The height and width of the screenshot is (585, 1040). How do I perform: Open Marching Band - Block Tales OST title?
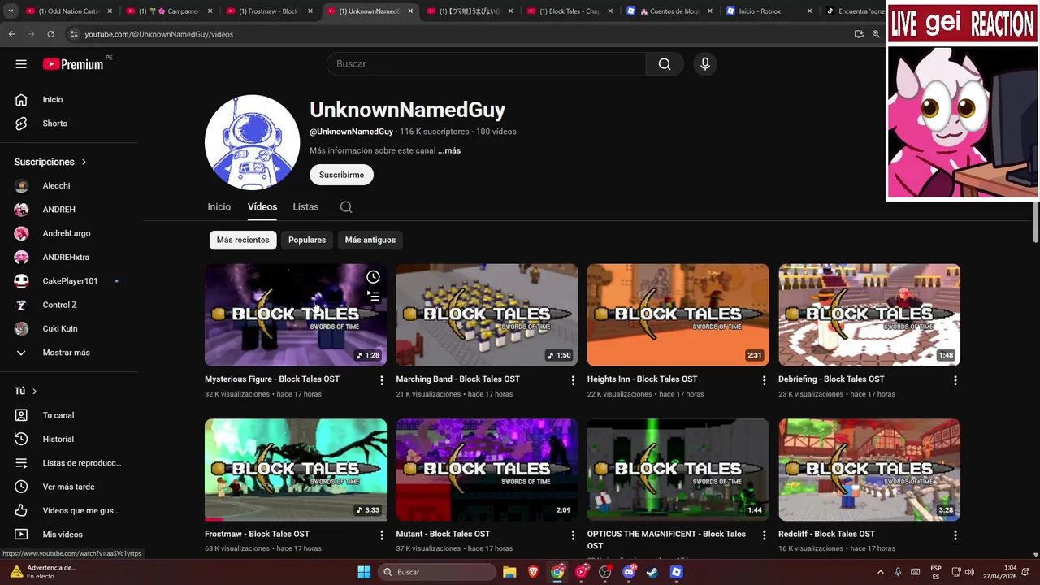pyautogui.click(x=457, y=379)
